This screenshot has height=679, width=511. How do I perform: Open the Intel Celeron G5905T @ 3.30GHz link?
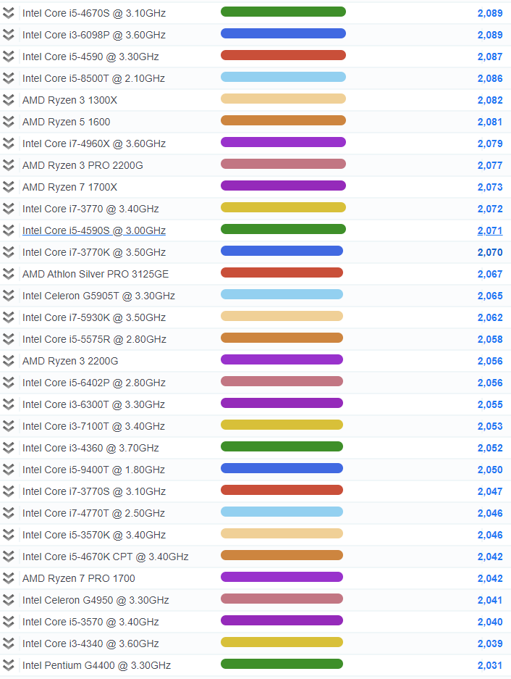pos(98,296)
